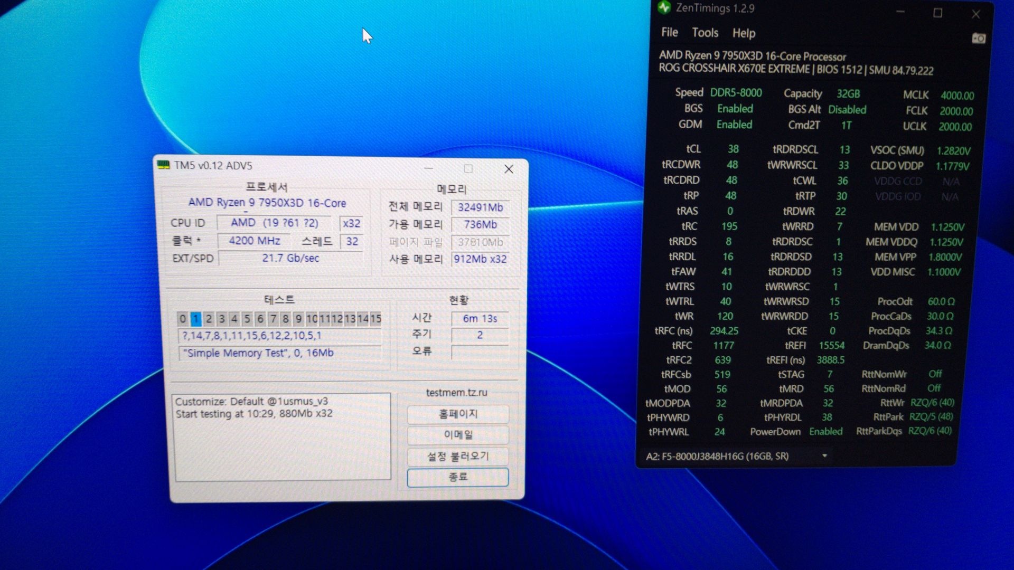Click the TM5 title bar icon
The image size is (1014, 570).
(163, 165)
